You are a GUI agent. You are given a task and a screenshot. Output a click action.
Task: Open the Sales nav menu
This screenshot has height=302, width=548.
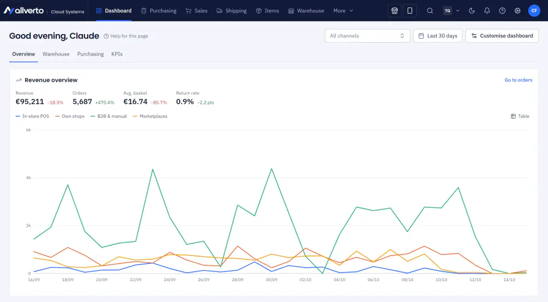[x=196, y=11]
